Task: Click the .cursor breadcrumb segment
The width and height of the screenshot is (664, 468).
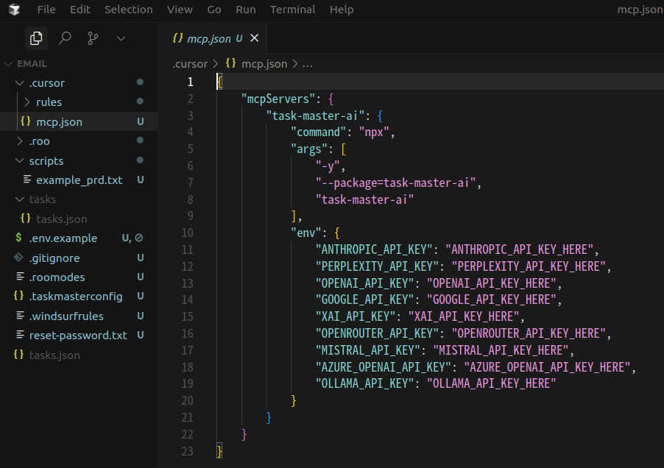Action: [190, 64]
